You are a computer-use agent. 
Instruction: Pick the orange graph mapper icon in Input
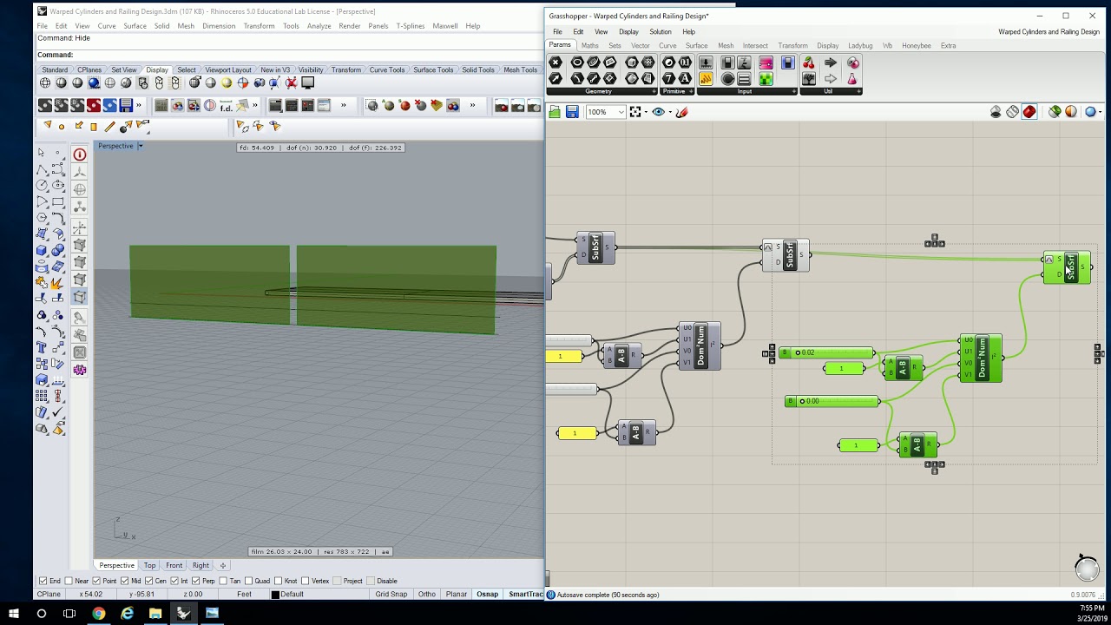tap(706, 79)
